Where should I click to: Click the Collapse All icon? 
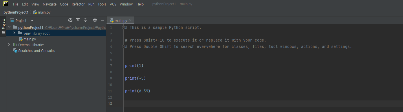click(85, 20)
